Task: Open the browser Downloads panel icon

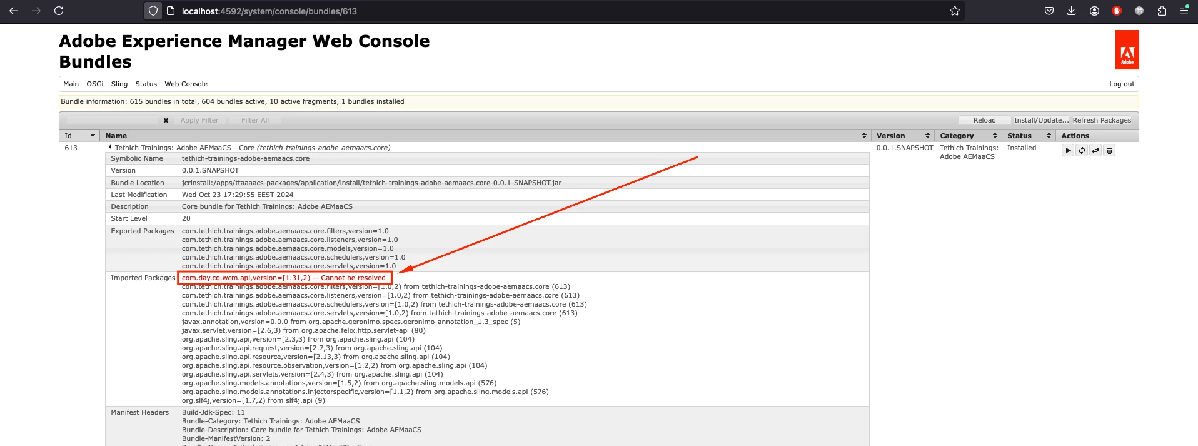Action: click(x=1071, y=11)
